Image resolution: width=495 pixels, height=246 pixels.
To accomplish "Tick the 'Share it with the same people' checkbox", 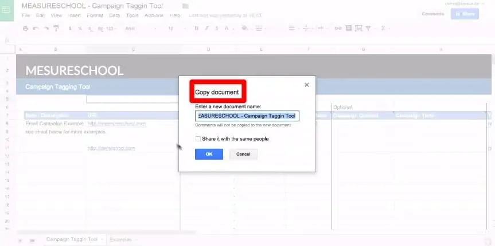I will tap(198, 138).
